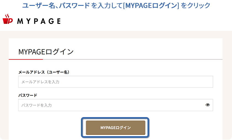The width and height of the screenshot is (232, 140).
Task: Select the MYPAGEログイン page heading
Action: 46,52
